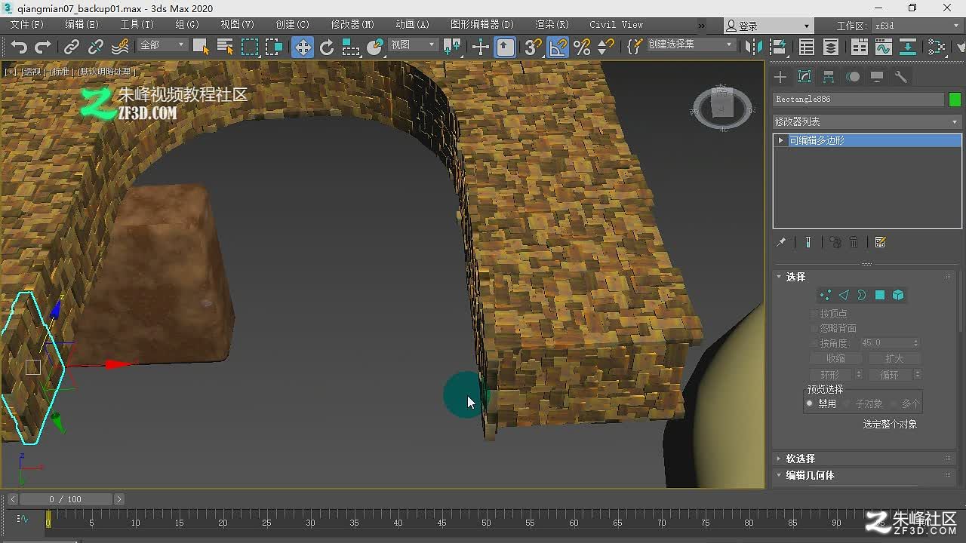Viewport: 966px width, 543px height.
Task: Activate Select and Place tool
Action: click(375, 48)
